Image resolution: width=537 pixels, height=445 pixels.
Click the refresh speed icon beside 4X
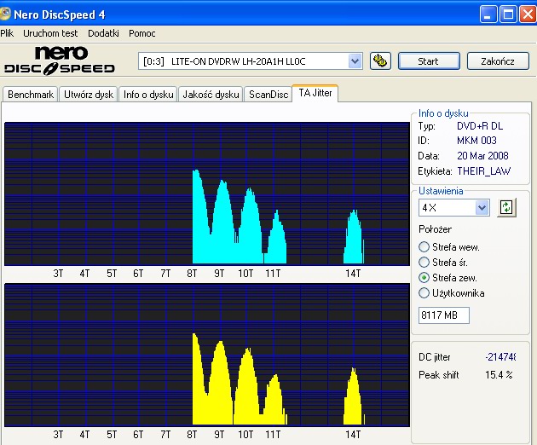point(506,207)
